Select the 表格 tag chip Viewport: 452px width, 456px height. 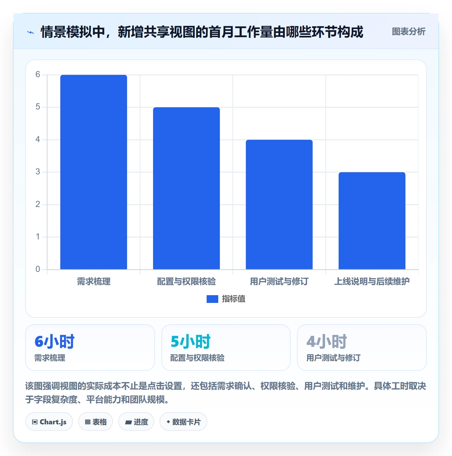point(96,422)
